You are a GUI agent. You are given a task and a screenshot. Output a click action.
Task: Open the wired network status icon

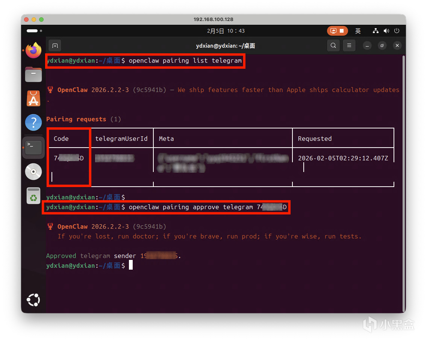(x=376, y=31)
